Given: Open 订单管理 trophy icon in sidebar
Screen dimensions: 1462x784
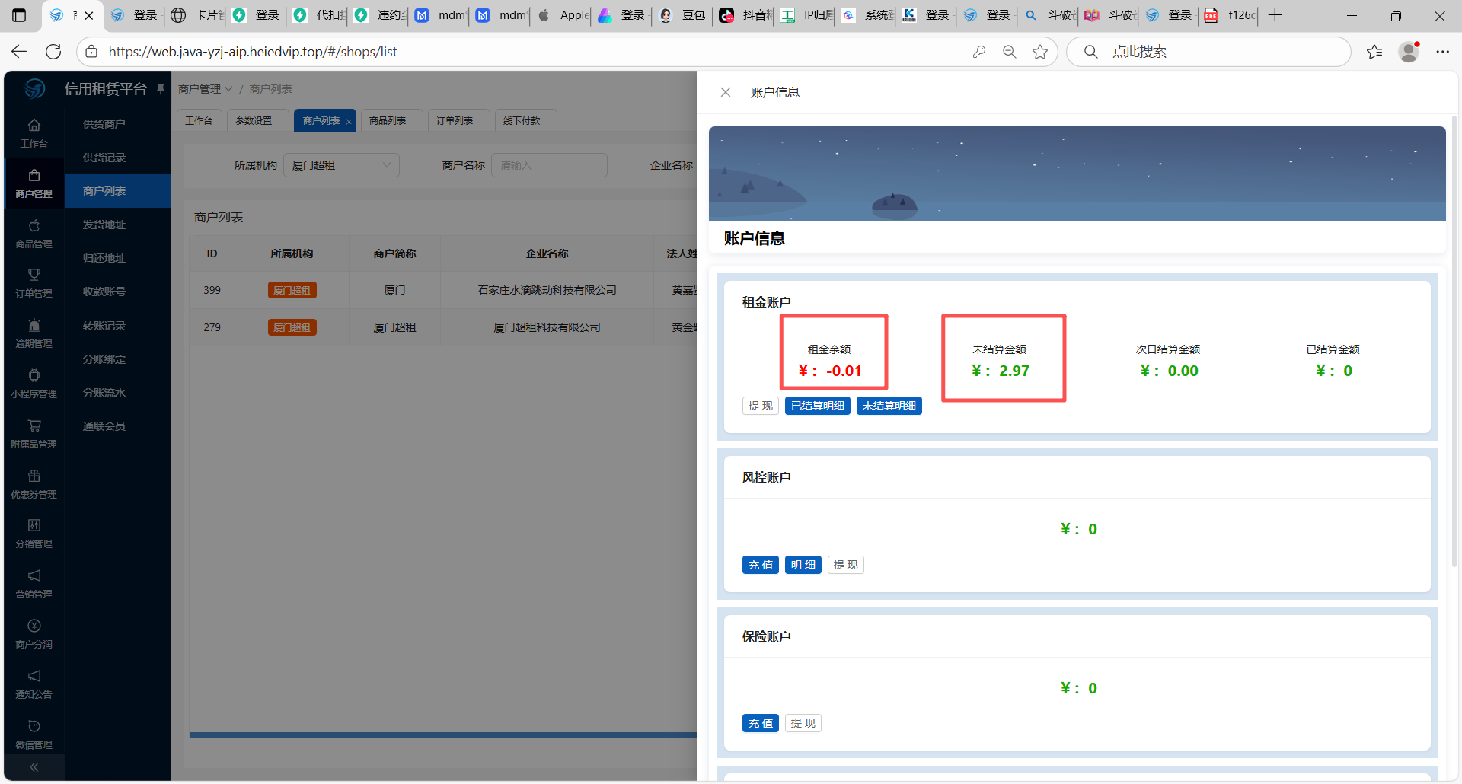Looking at the screenshot, I should point(34,276).
